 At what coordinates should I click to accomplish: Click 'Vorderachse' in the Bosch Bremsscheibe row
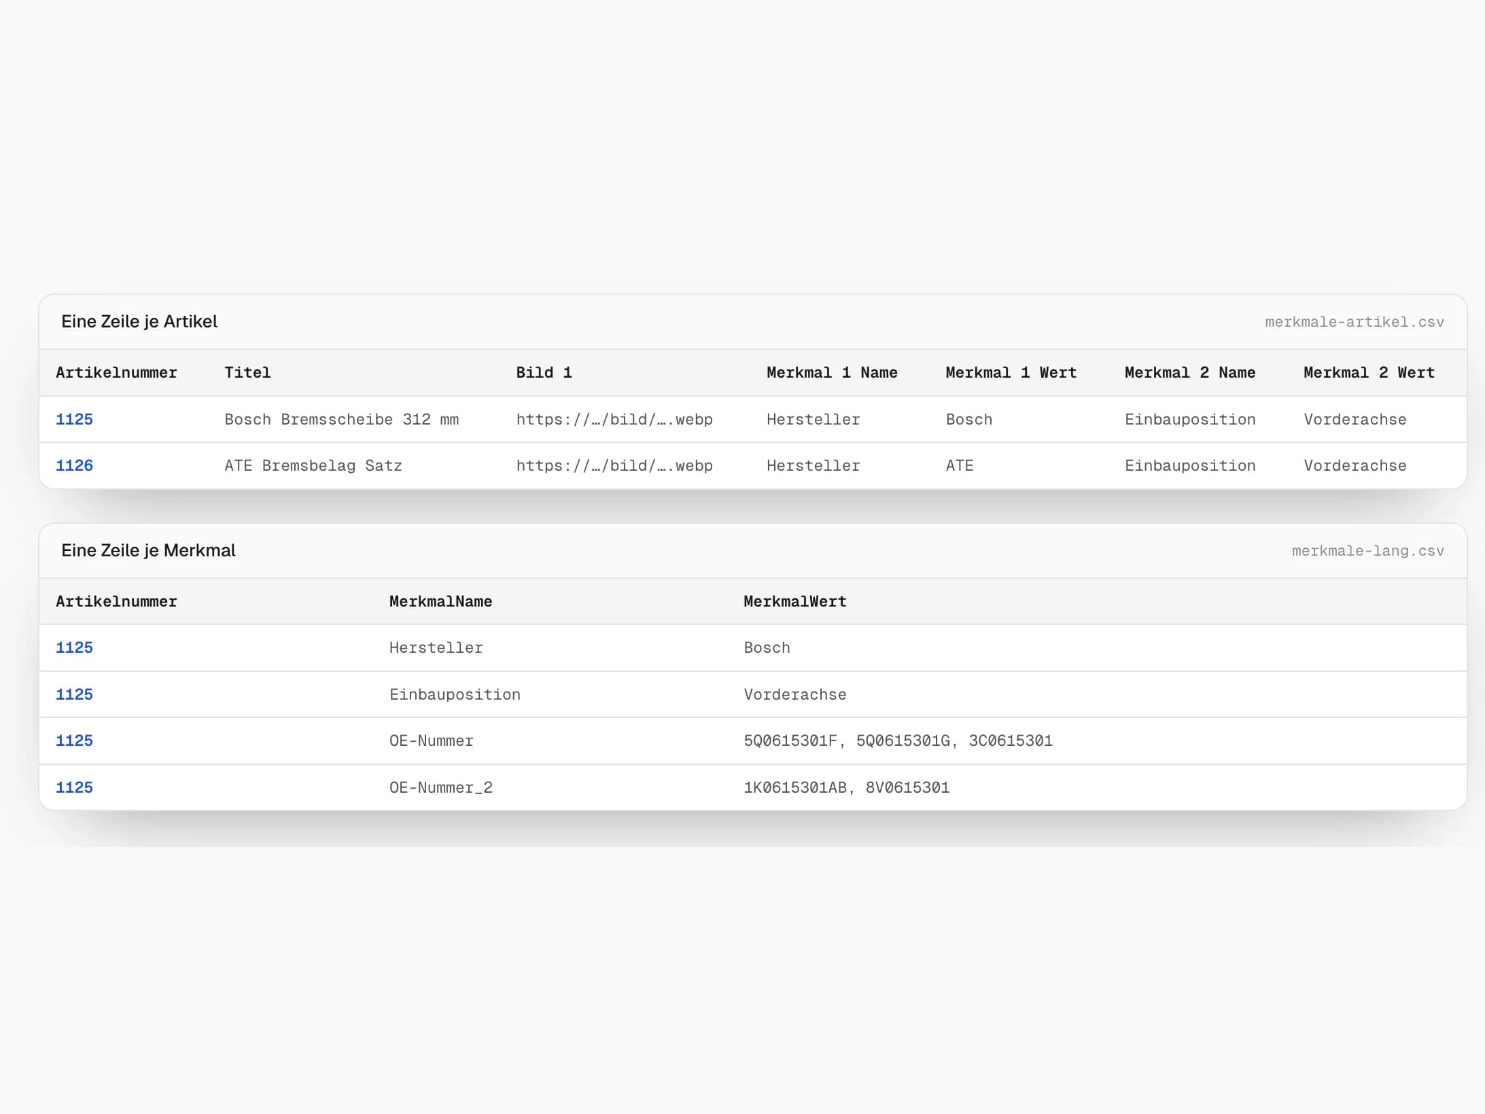tap(1355, 419)
